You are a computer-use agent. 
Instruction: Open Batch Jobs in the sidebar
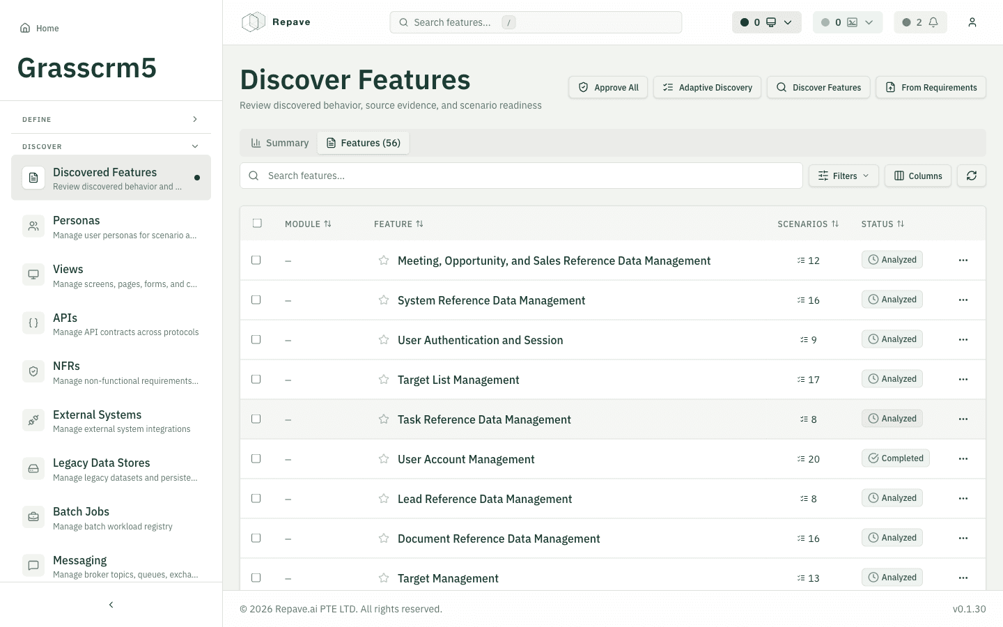click(111, 518)
